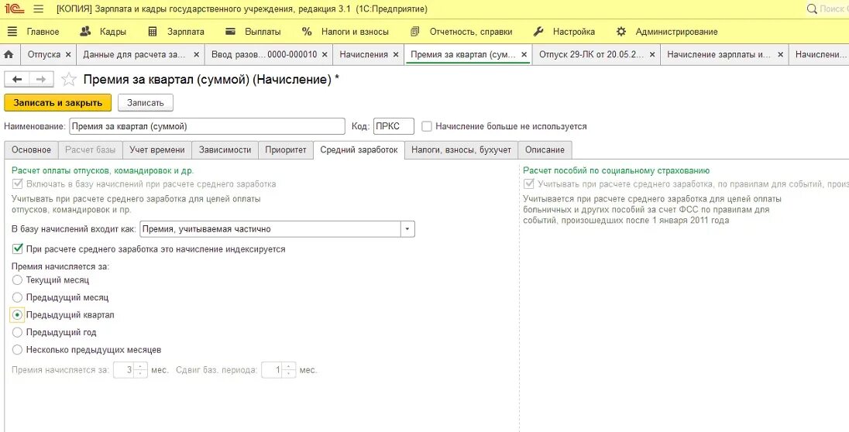Image resolution: width=849 pixels, height=432 pixels.
Task: Add this form to favorites star
Action: (x=69, y=80)
